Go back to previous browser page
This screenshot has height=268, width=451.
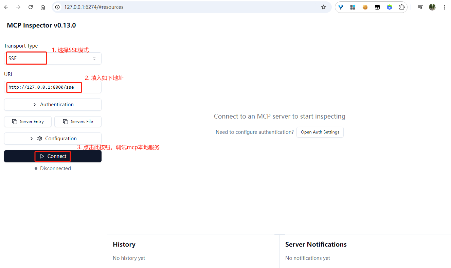coord(6,7)
